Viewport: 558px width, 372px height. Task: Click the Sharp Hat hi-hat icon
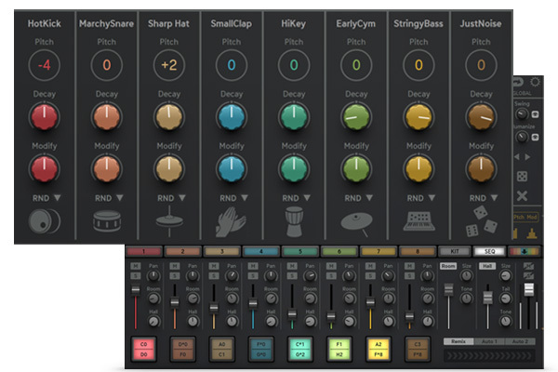click(169, 221)
